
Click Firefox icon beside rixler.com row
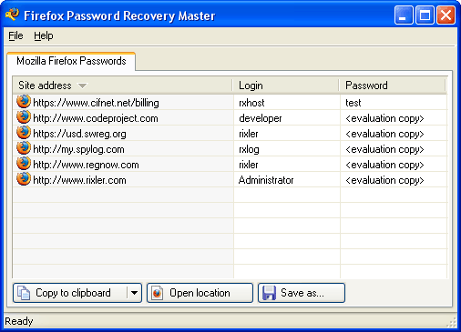[24, 179]
